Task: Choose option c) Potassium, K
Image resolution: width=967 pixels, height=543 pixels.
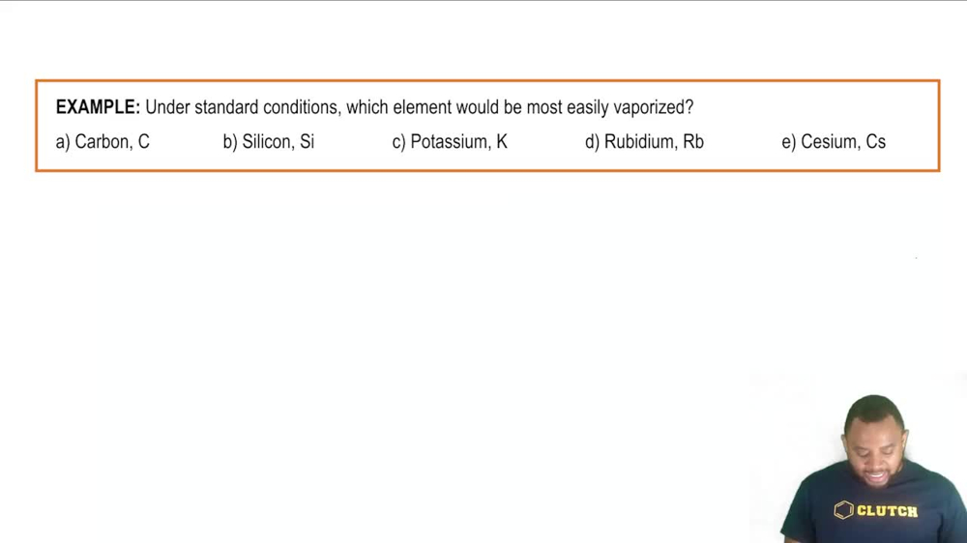Action: pyautogui.click(x=450, y=142)
